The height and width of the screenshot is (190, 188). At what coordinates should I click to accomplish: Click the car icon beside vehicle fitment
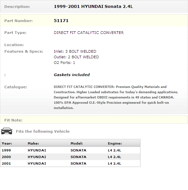click(7, 131)
